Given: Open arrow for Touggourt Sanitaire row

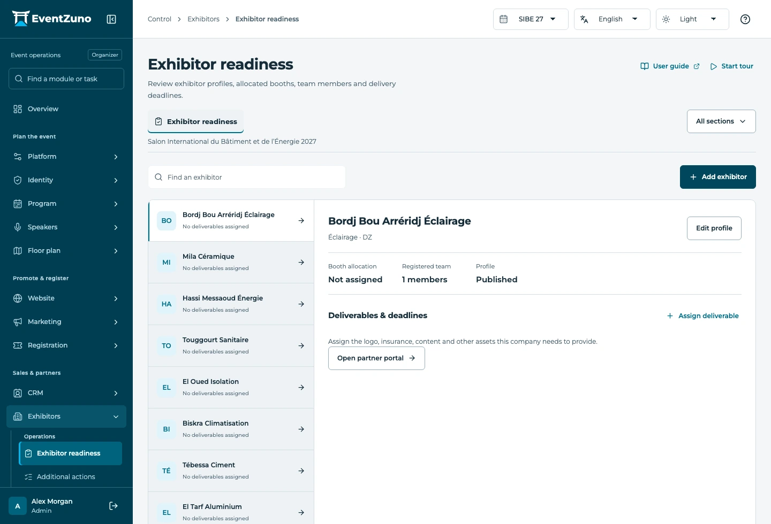Looking at the screenshot, I should (x=301, y=346).
